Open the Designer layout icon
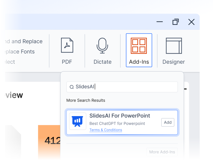 (x=174, y=46)
